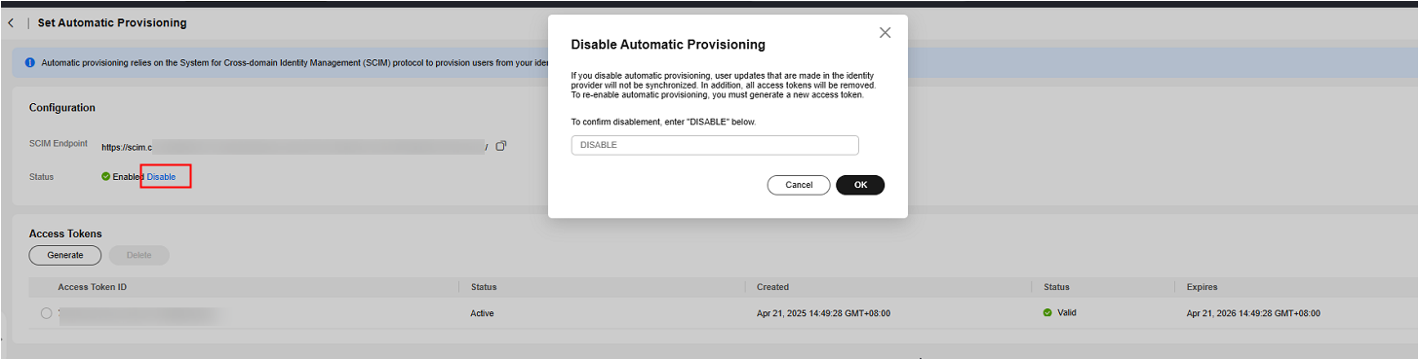Click the blue info icon in the banner
This screenshot has height=359, width=1419.
30,63
